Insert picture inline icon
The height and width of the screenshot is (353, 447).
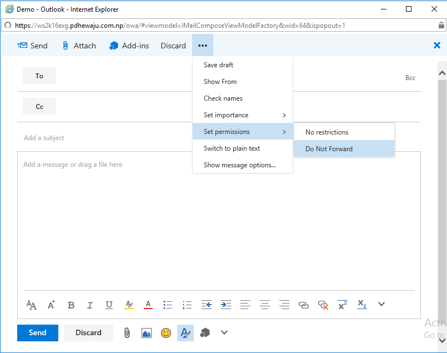point(146,333)
